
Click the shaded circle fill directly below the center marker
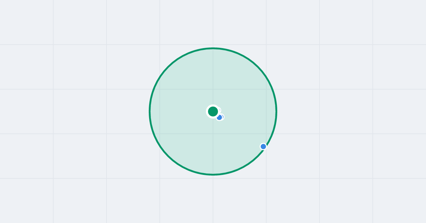point(213,149)
